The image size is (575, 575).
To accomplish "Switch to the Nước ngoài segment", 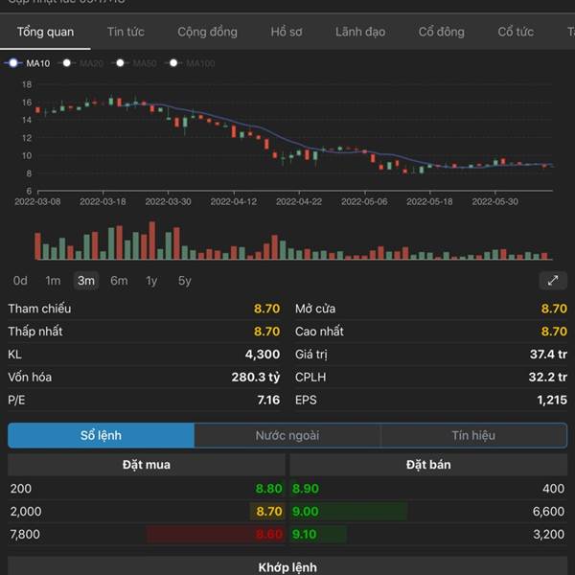I will 287,435.
